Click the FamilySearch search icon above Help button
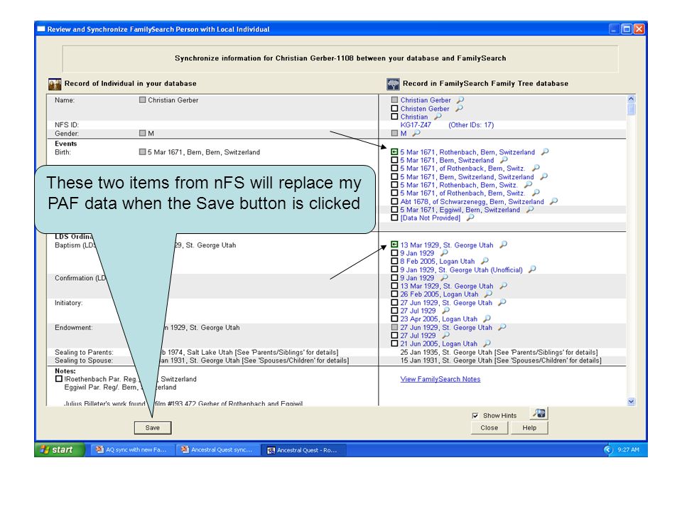Viewport: 682px width, 512px height. (x=539, y=413)
